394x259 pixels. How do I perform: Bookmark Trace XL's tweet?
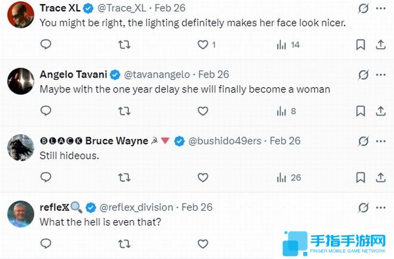(x=361, y=45)
